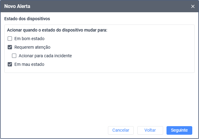
Task: Click the empty square beside Acionar para cada incidente
Action: (14, 56)
